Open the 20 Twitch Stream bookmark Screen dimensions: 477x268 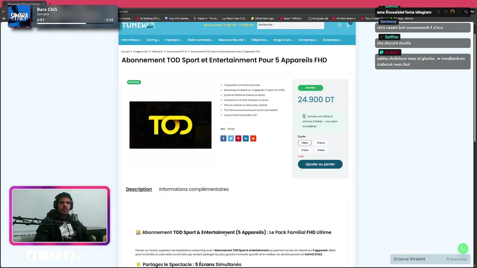[344, 18]
